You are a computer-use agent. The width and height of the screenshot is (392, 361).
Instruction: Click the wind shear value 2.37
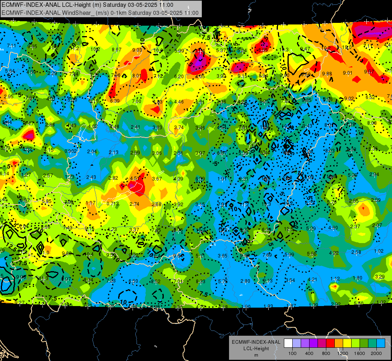point(355,226)
